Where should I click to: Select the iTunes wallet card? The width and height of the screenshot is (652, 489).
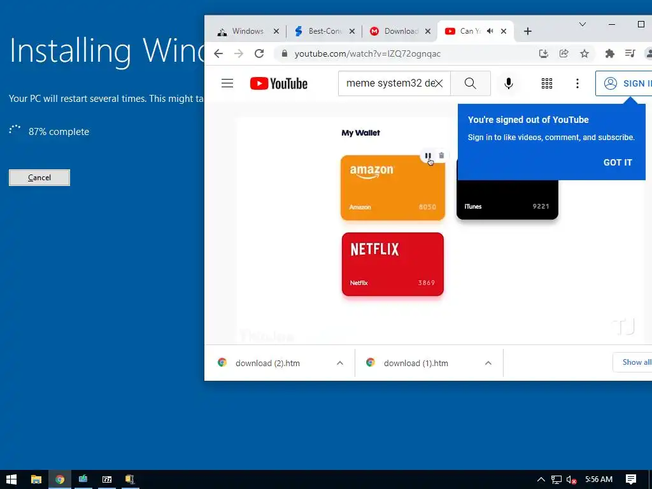pyautogui.click(x=507, y=199)
